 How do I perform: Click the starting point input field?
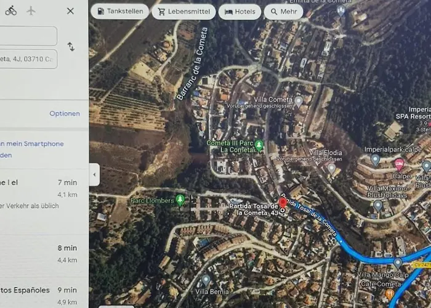click(28, 36)
